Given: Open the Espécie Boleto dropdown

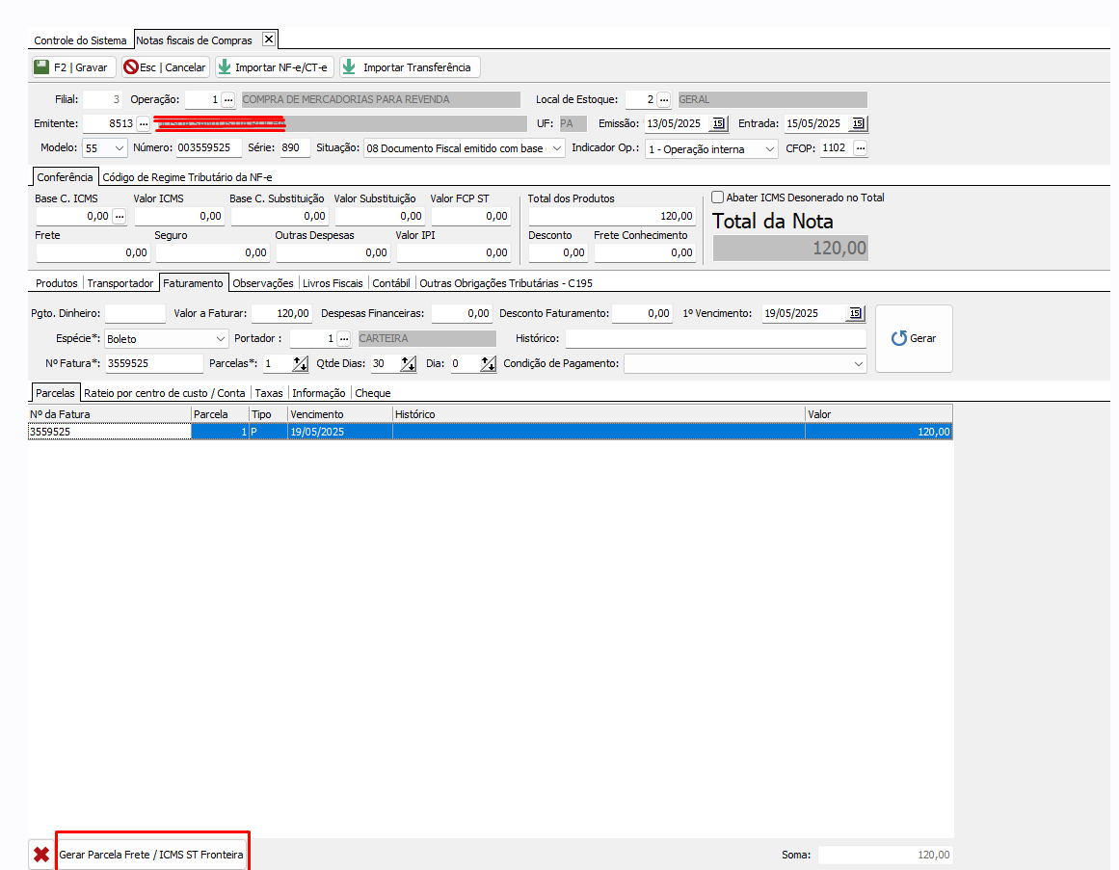Looking at the screenshot, I should [x=219, y=339].
